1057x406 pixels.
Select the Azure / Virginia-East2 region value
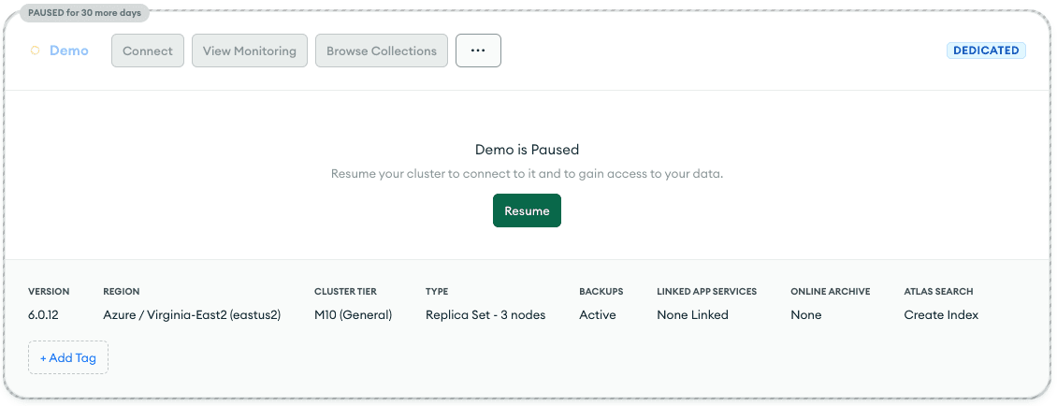(x=192, y=315)
